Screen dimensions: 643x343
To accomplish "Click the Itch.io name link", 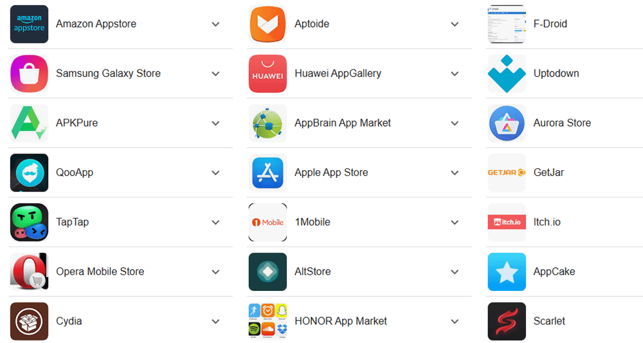I will tap(547, 222).
